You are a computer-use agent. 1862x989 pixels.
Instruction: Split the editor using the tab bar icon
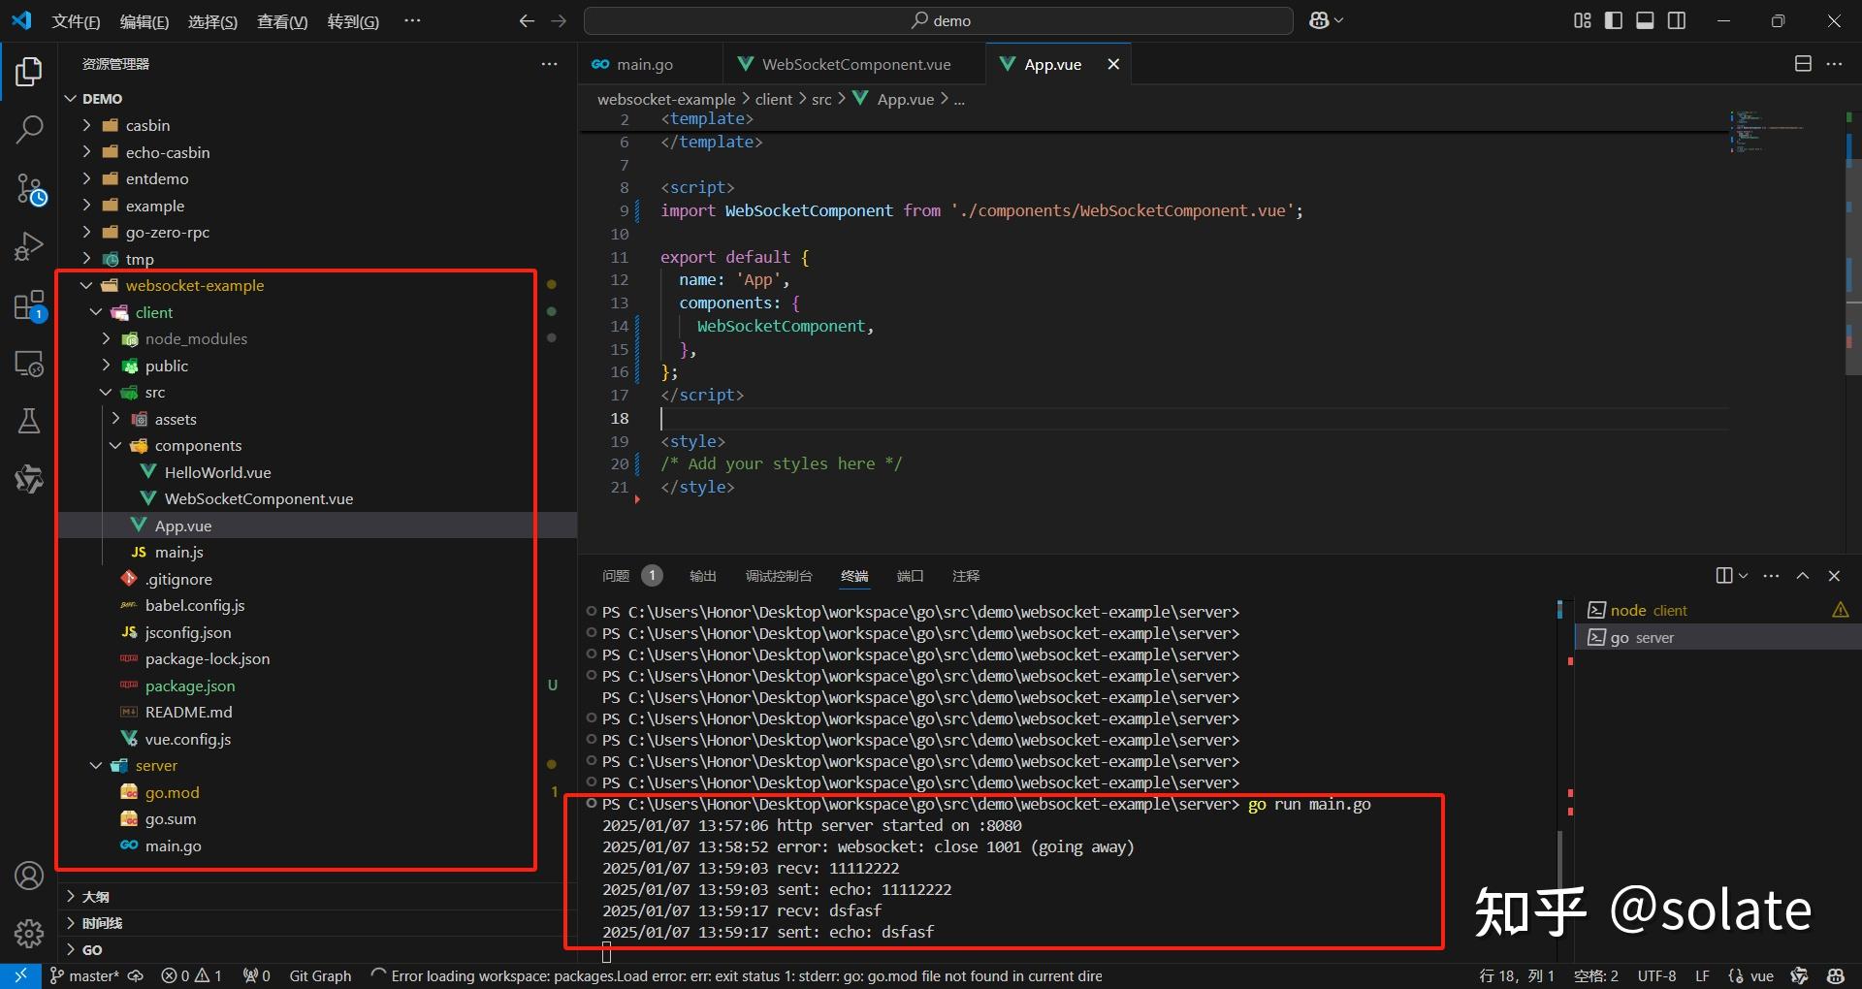(1803, 63)
